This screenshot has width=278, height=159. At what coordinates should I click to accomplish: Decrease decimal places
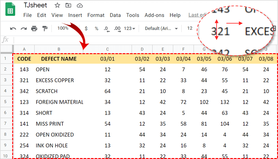(x=106, y=28)
